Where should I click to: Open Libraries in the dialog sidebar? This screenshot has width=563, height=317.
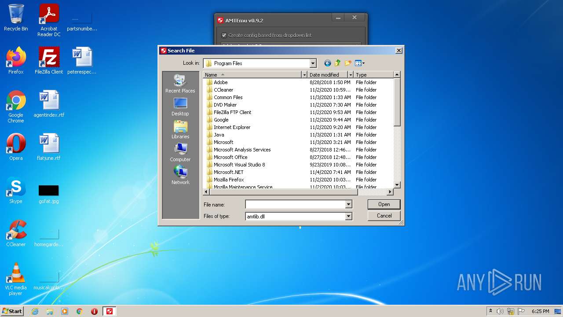pyautogui.click(x=180, y=129)
